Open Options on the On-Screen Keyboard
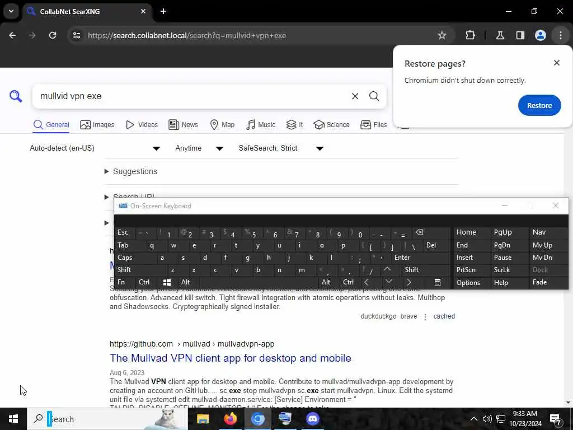This screenshot has width=573, height=430. [x=471, y=282]
